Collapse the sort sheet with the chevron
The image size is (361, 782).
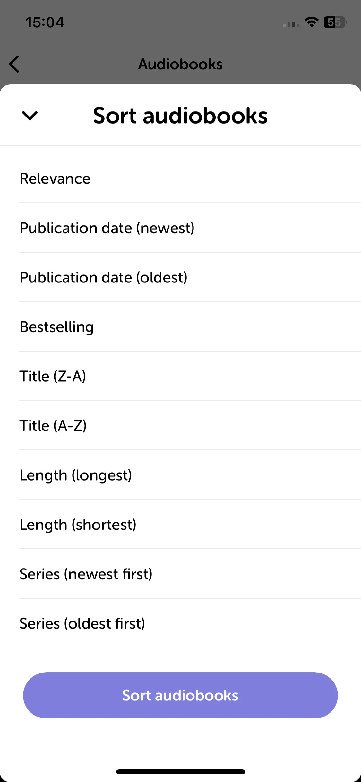coord(30,116)
